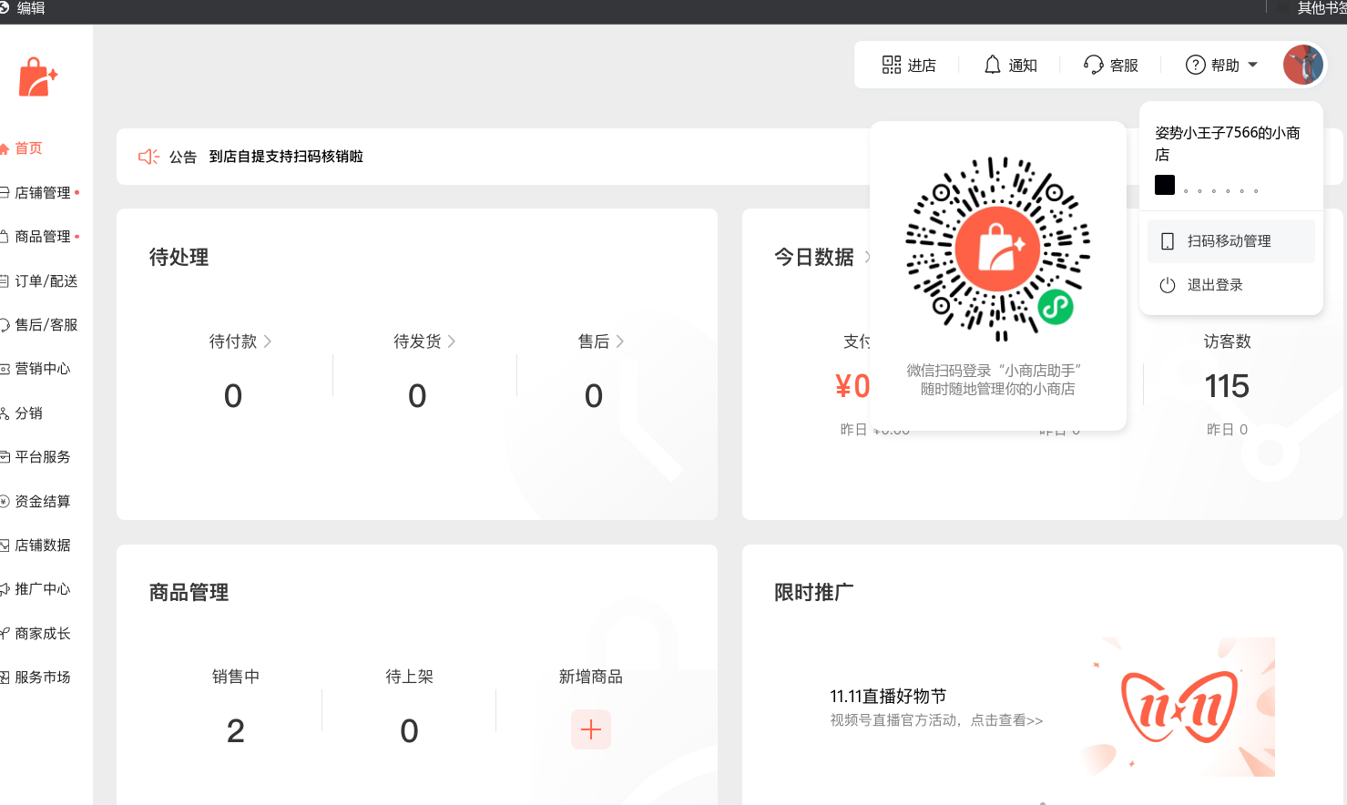Click the 昨日 0 text under 访客数

[x=1227, y=429]
